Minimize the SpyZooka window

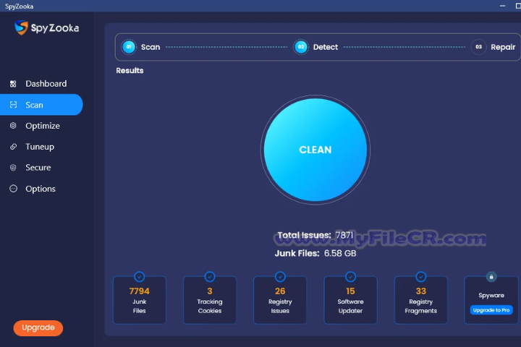click(x=502, y=6)
